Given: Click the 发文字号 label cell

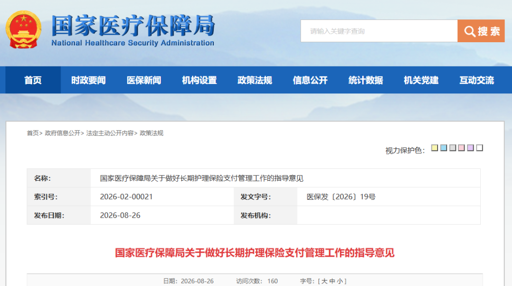Looking at the screenshot, I should click(x=265, y=197).
